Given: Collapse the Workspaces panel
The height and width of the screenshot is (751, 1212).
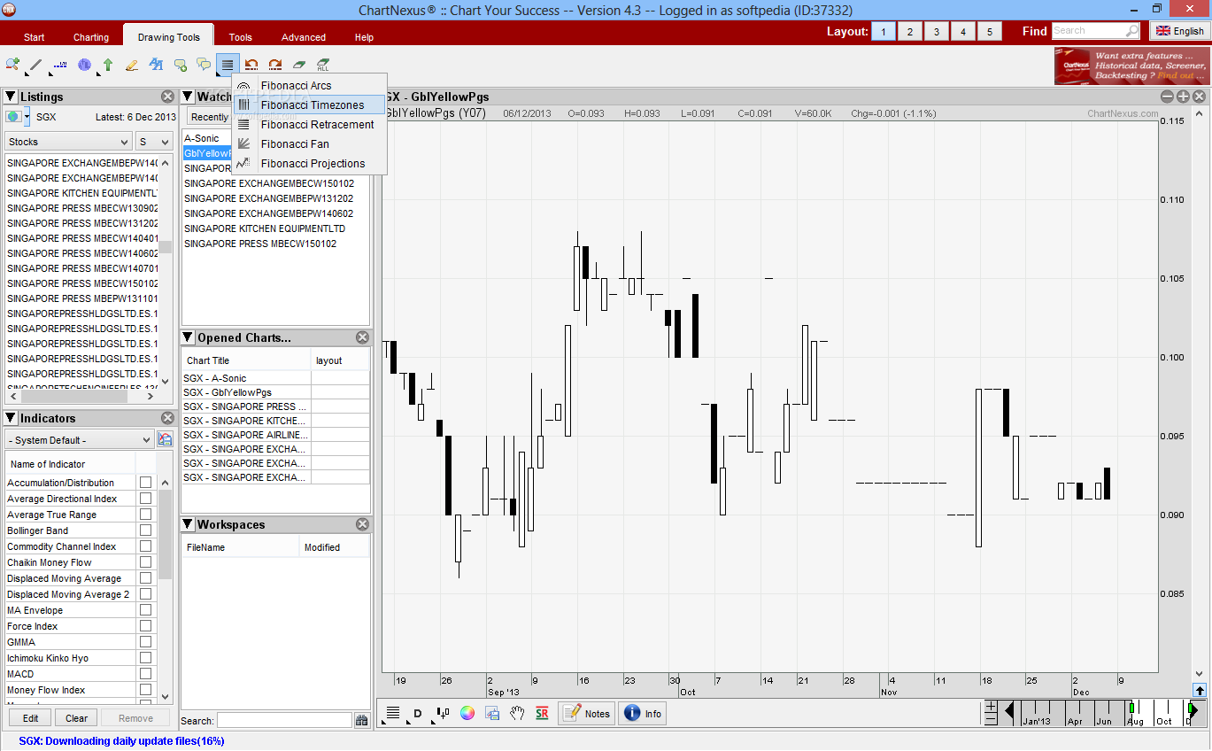Looking at the screenshot, I should point(188,524).
